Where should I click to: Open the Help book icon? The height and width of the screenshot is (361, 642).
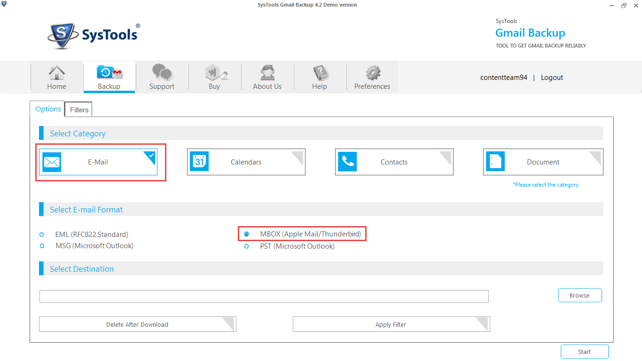[320, 73]
